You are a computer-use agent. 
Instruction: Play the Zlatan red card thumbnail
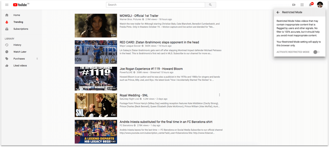[x=96, y=52]
